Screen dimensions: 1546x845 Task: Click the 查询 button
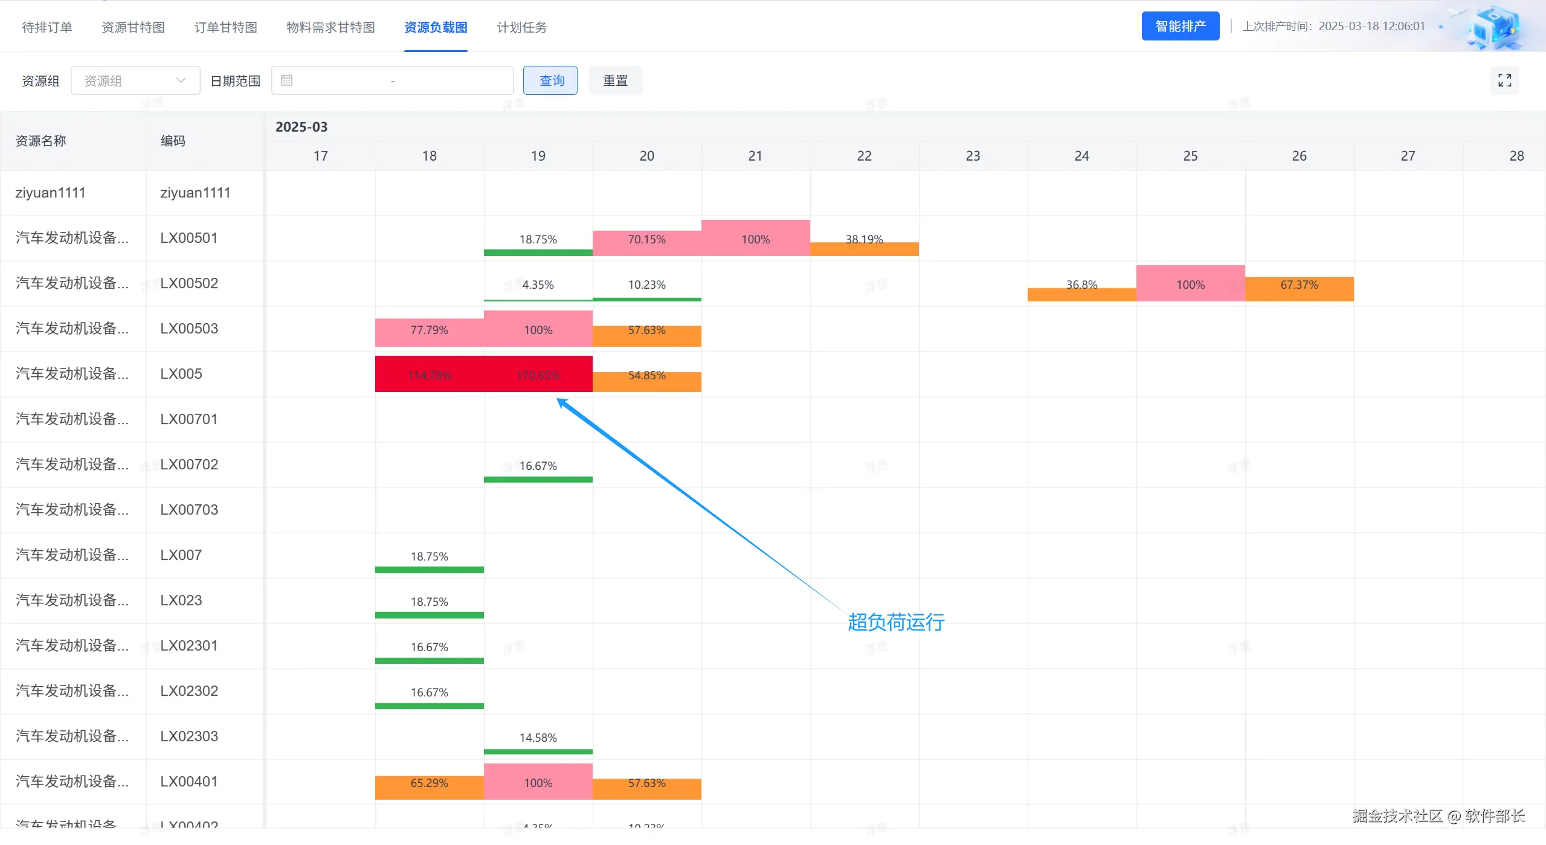[550, 80]
